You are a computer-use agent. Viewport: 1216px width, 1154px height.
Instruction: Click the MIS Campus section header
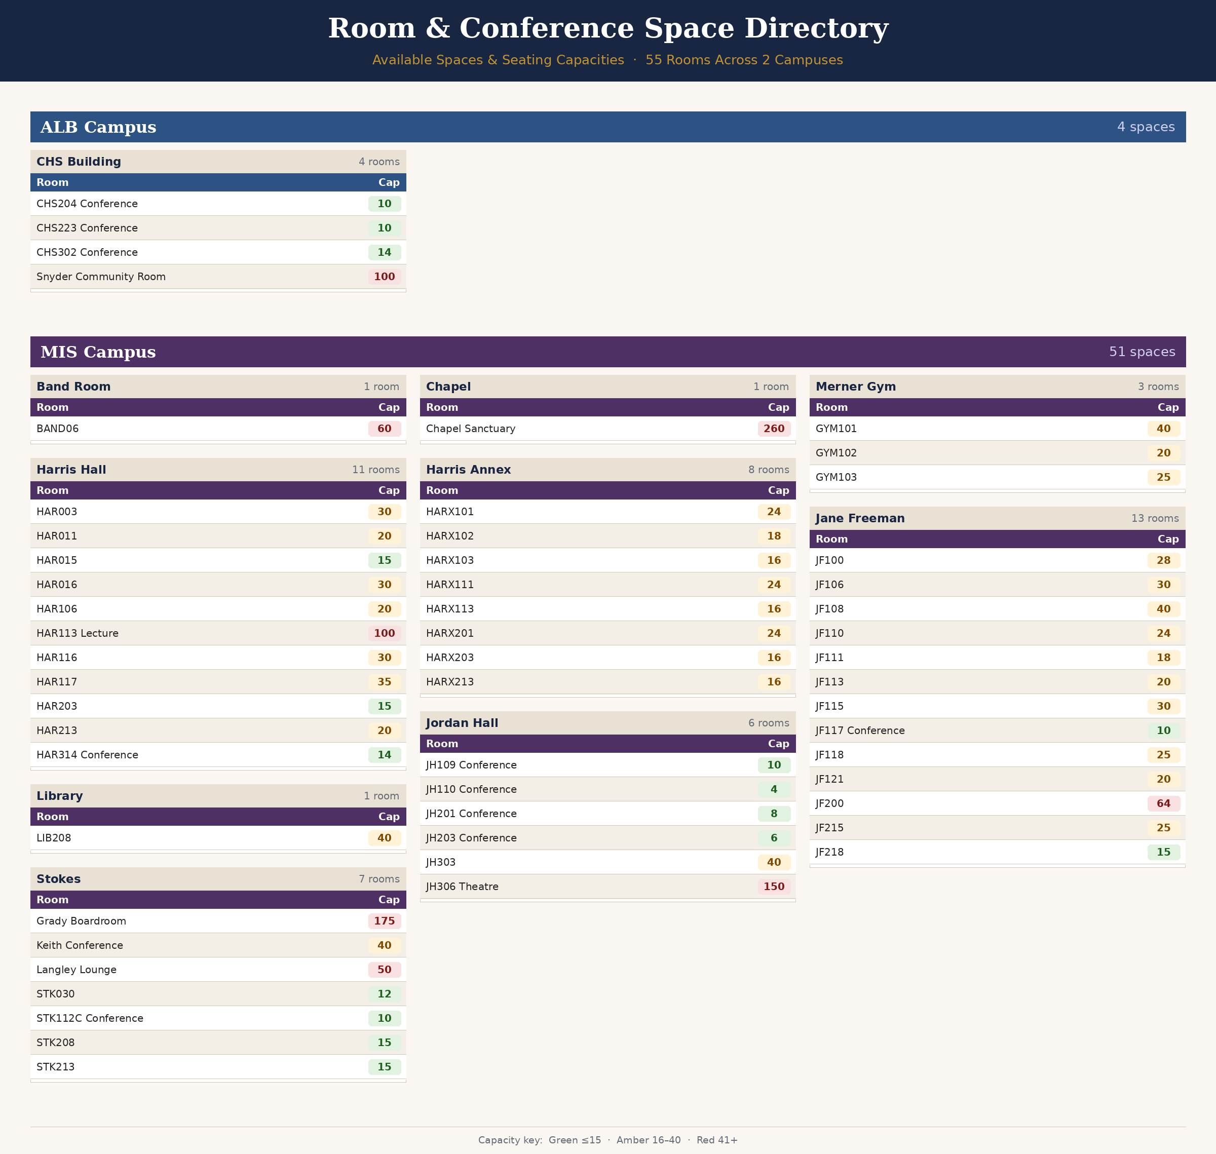(98, 352)
